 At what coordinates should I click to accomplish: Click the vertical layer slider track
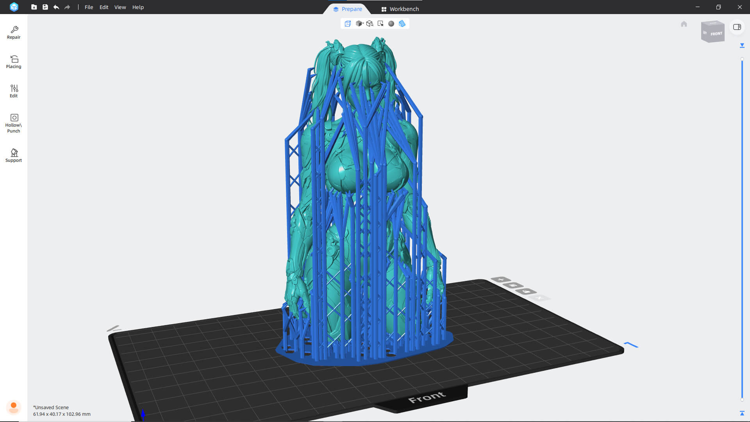(x=742, y=230)
